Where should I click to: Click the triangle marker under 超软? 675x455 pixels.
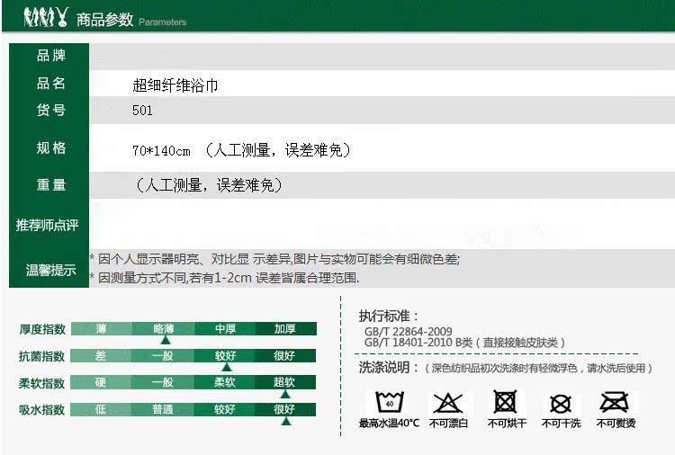click(285, 394)
